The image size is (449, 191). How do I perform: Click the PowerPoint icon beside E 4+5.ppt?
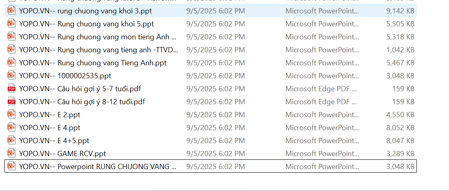coord(11,141)
